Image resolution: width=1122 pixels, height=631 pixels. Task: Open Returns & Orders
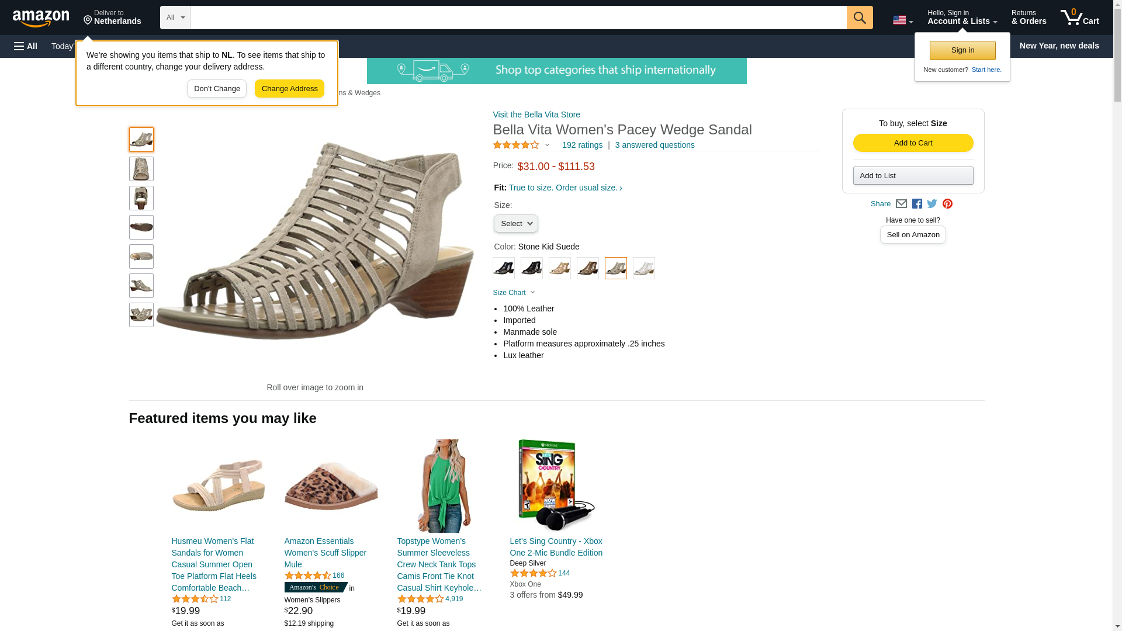(x=1028, y=18)
